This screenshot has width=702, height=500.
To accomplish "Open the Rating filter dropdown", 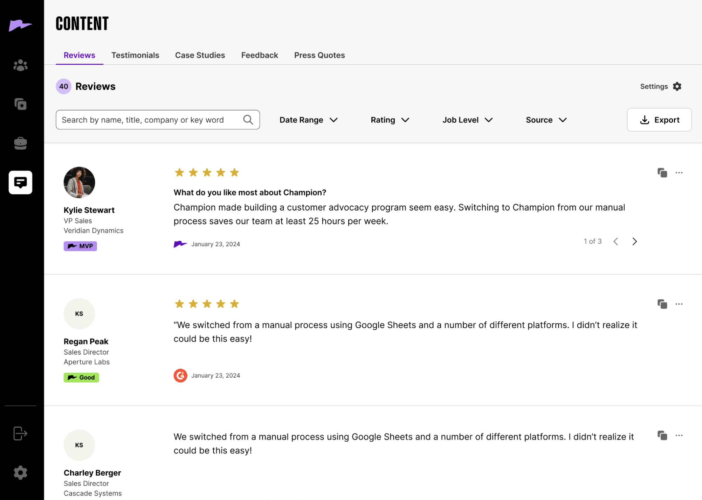I will [390, 120].
